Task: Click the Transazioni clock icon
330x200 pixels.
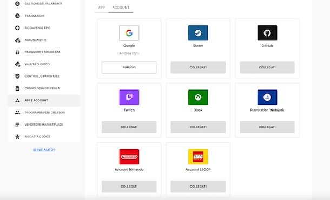Action: tap(17, 16)
